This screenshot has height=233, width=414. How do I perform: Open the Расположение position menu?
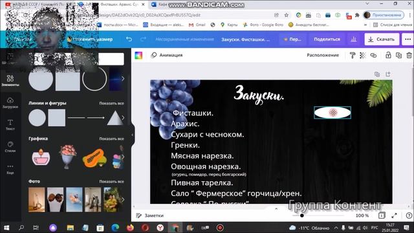click(x=323, y=55)
